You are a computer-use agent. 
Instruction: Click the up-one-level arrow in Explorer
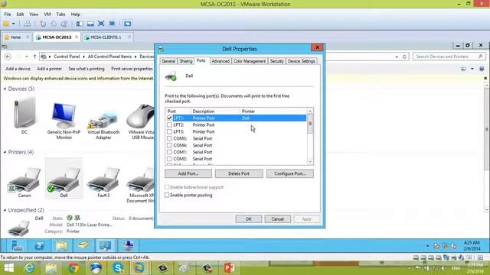(34, 57)
